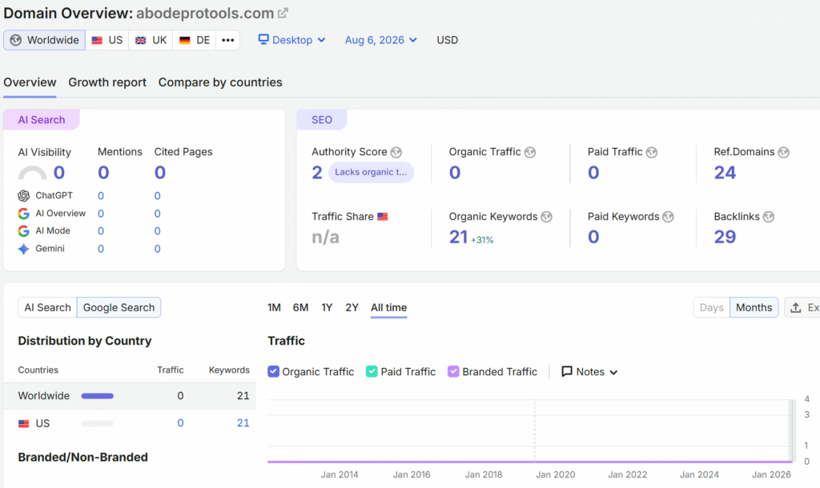This screenshot has height=488, width=820.
Task: Uncheck the Branded Traffic checkbox
Action: tap(453, 371)
